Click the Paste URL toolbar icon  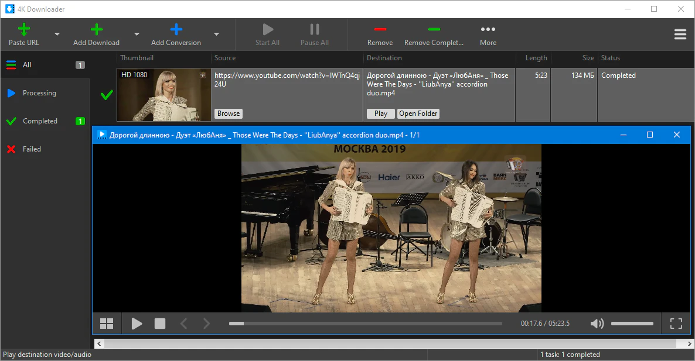pos(24,30)
